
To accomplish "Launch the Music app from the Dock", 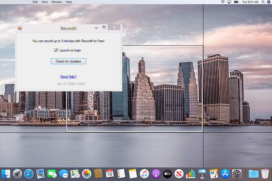I will point(144,174).
